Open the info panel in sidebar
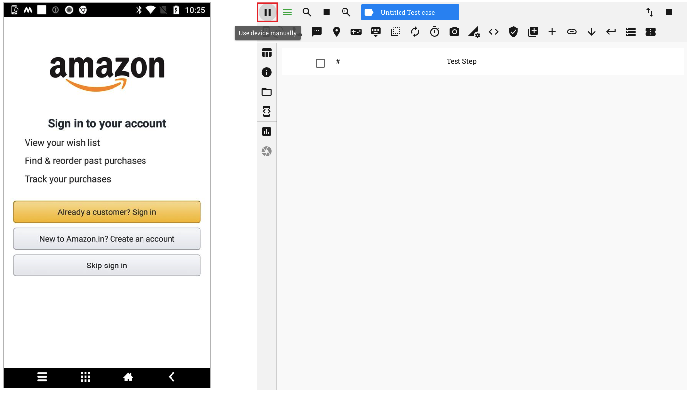 click(x=267, y=72)
